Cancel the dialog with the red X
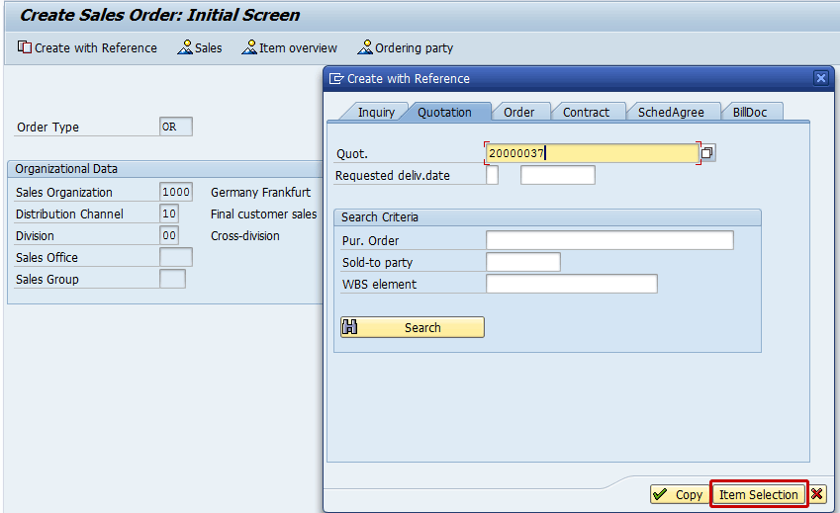The width and height of the screenshot is (840, 513). [817, 494]
